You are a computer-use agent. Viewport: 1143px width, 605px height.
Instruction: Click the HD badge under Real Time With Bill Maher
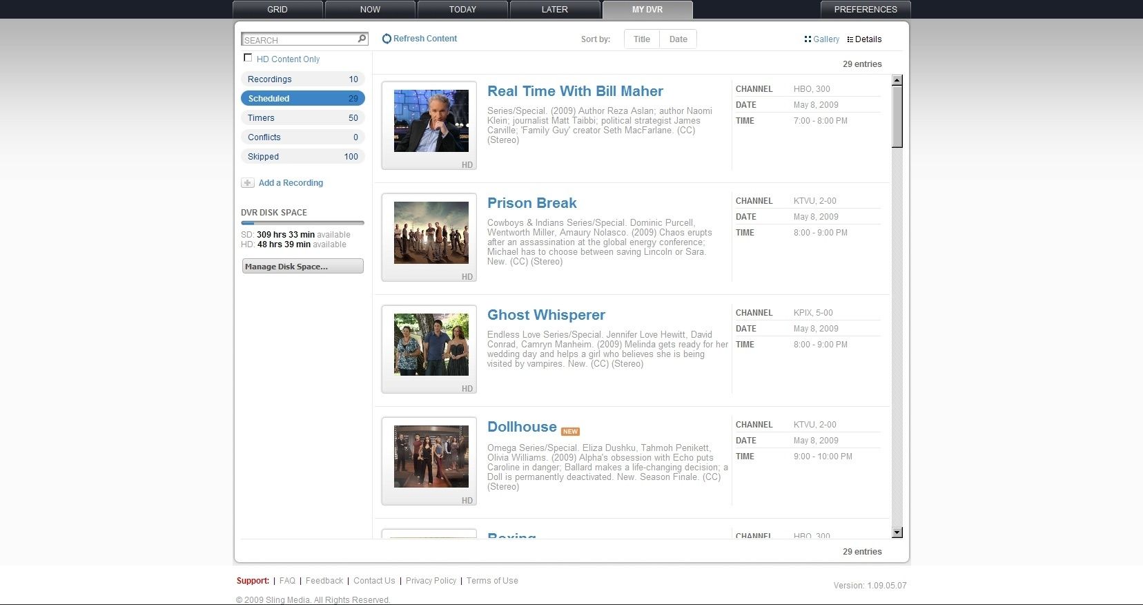click(467, 165)
